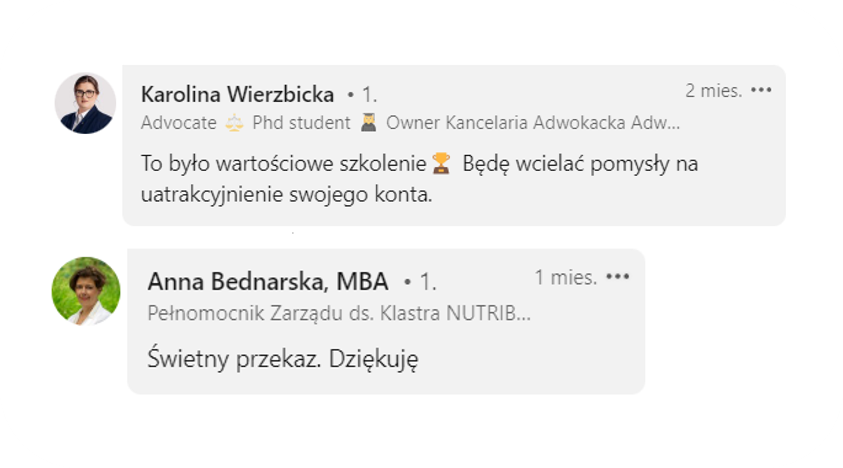Screen dimensions: 843x468
Task: Open the Karolina Wierzbicka name link
Action: coord(237,94)
